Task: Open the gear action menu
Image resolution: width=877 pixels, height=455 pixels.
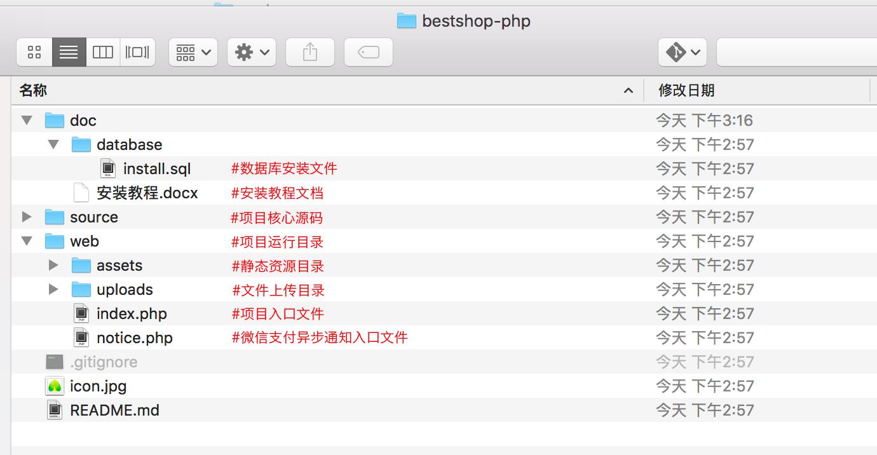Action: click(252, 52)
